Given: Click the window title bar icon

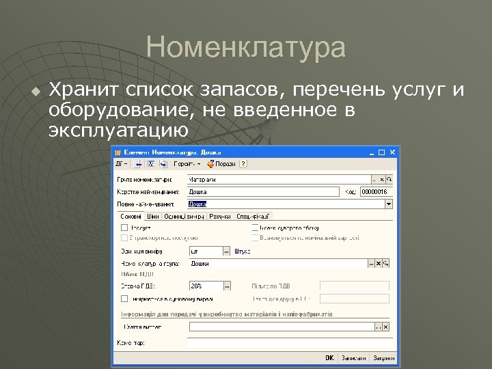Looking at the screenshot, I should (x=118, y=153).
